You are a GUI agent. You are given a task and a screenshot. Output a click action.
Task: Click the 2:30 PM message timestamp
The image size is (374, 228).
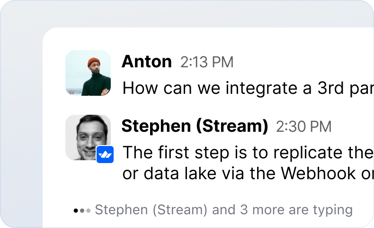coord(303,127)
